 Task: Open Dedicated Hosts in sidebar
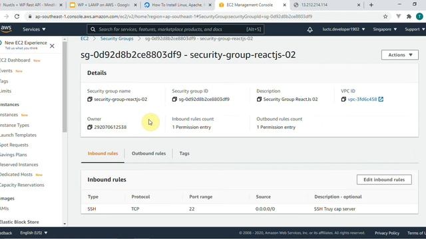tap(16, 175)
